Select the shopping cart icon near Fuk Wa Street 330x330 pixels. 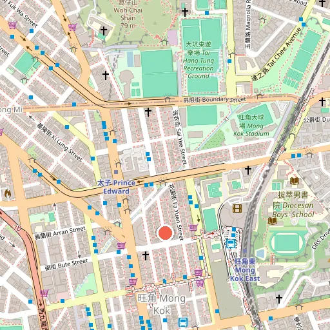12,25
